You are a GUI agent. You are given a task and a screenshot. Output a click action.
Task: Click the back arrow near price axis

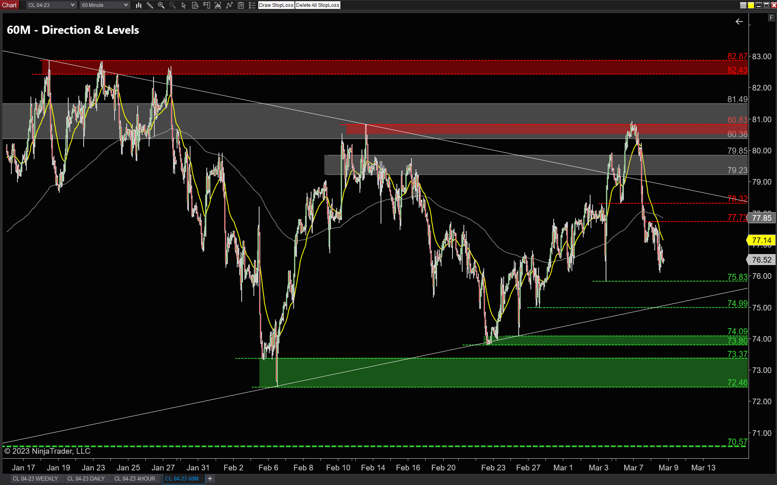click(739, 22)
